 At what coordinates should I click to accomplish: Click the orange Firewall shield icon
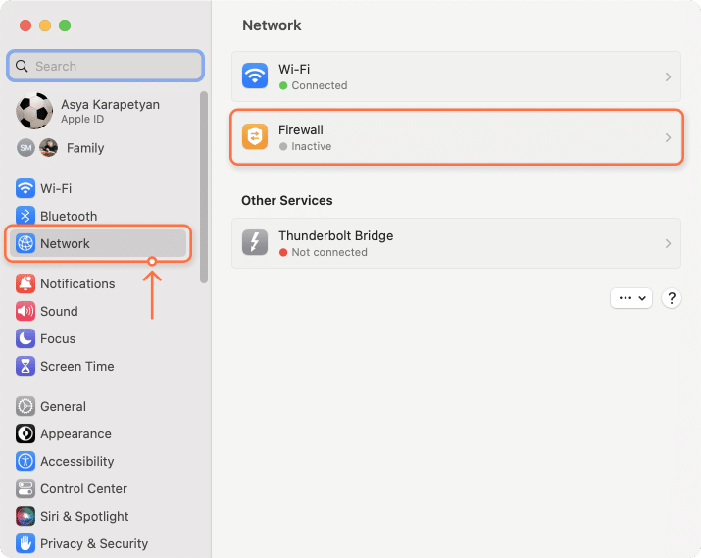[x=255, y=137]
